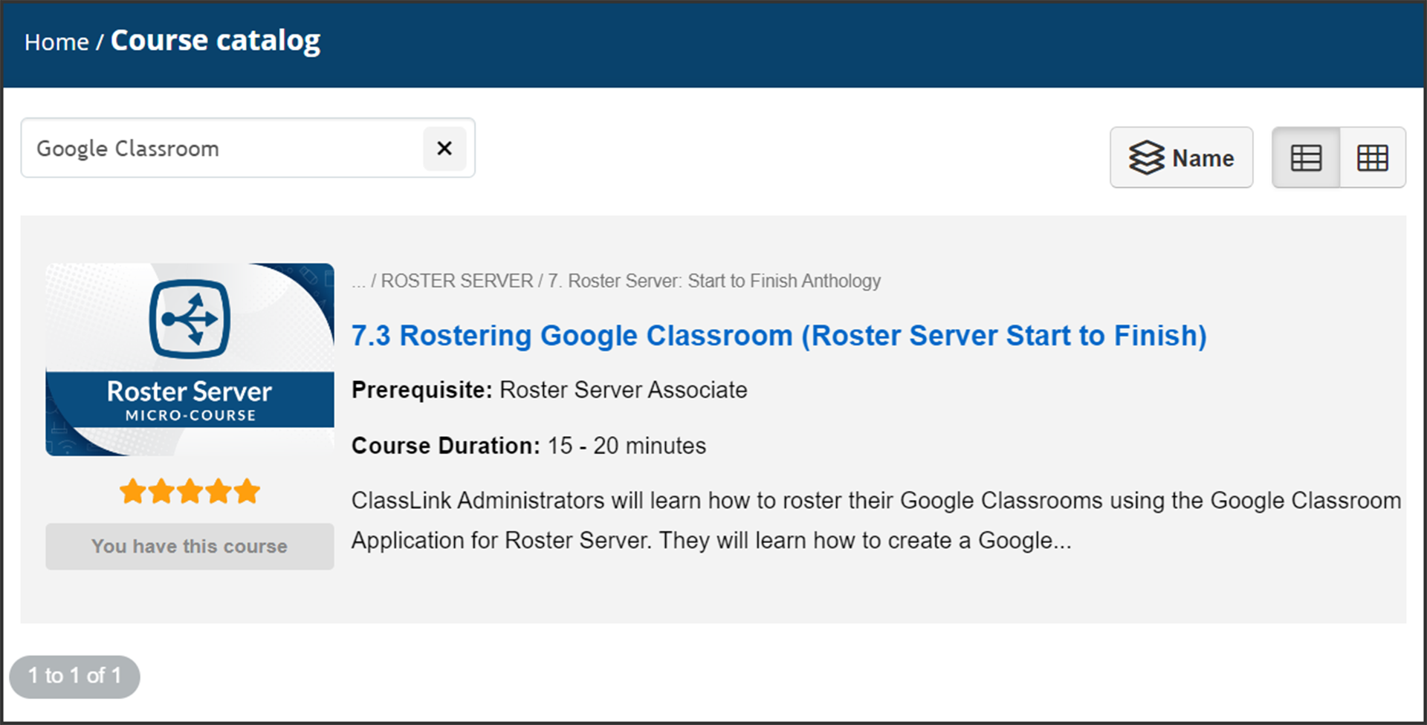
Task: Click the middle star of the rating
Action: pyautogui.click(x=190, y=490)
